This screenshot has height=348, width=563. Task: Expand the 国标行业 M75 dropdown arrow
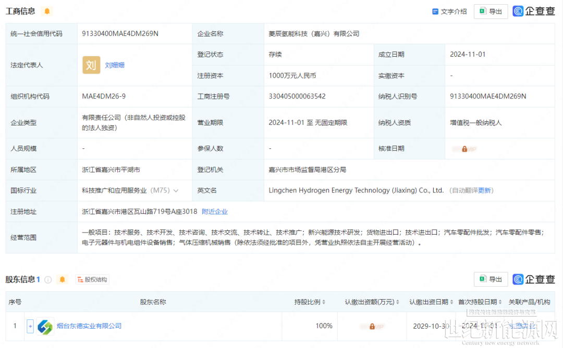[176, 191]
